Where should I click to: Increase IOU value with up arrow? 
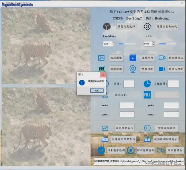pyautogui.click(x=153, y=42)
